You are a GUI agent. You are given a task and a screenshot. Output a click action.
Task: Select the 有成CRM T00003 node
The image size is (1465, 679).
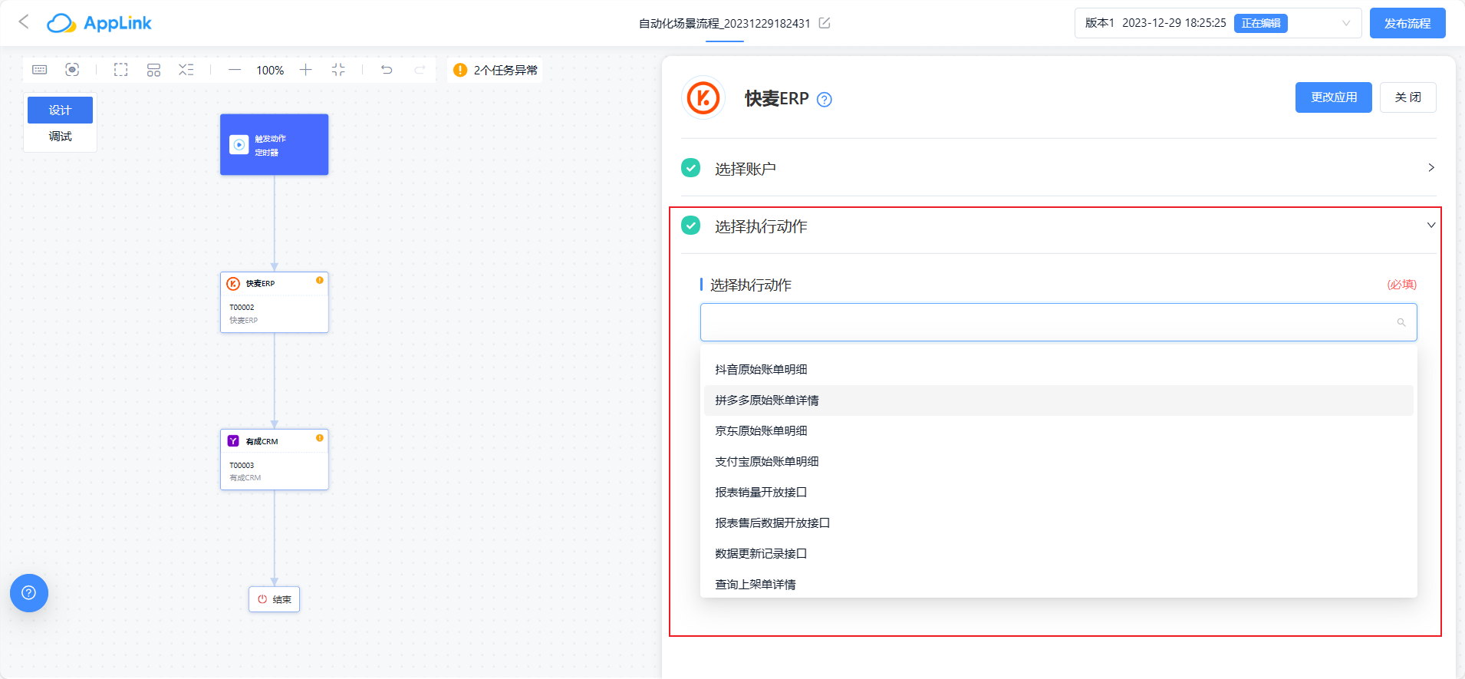[275, 460]
